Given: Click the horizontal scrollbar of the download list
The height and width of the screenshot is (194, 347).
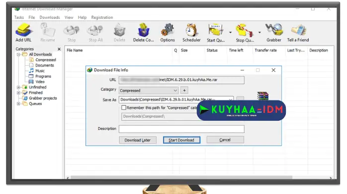Looking at the screenshot, I should [181, 178].
